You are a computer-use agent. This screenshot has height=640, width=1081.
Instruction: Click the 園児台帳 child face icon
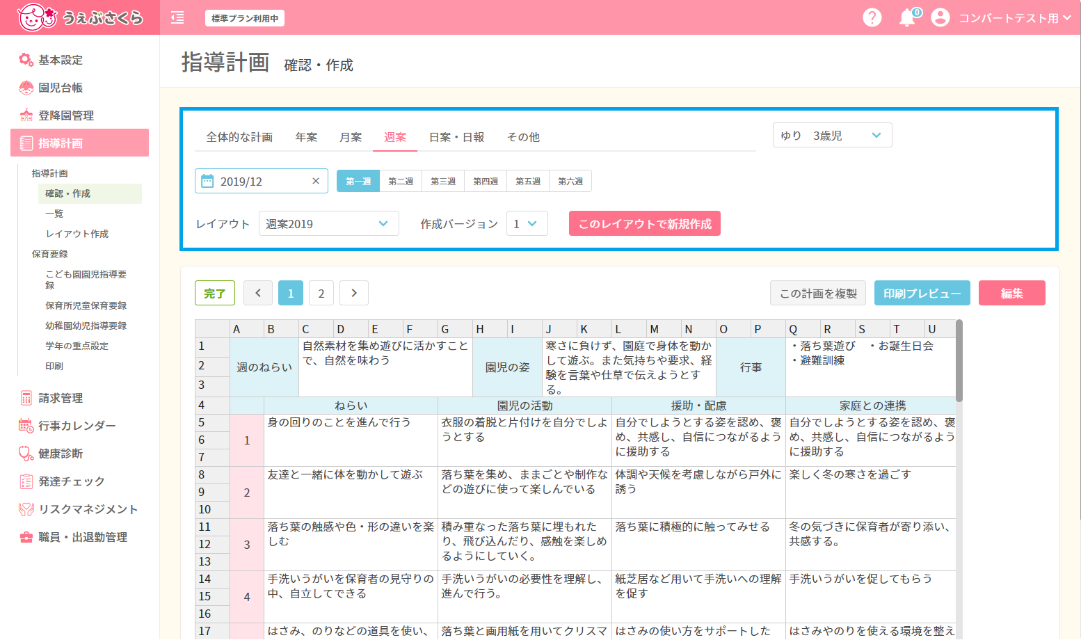coord(26,88)
